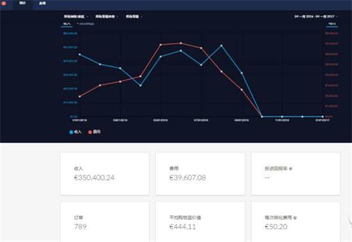
Task: Click the 订单 789 summary card
Action: point(105,222)
